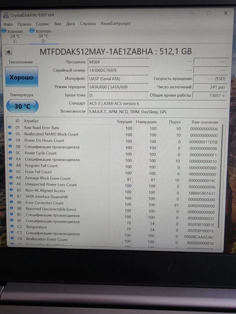Click the status dot for Unexpected Power Loss Count
The image size is (236, 314).
[x=11, y=184]
